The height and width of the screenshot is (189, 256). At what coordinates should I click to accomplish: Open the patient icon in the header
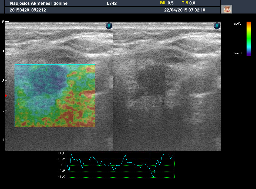pyautogui.click(x=227, y=9)
